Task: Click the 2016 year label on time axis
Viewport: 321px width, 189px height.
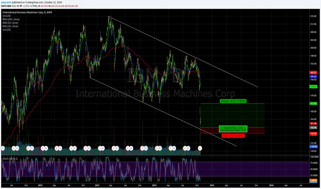Action: [271, 186]
